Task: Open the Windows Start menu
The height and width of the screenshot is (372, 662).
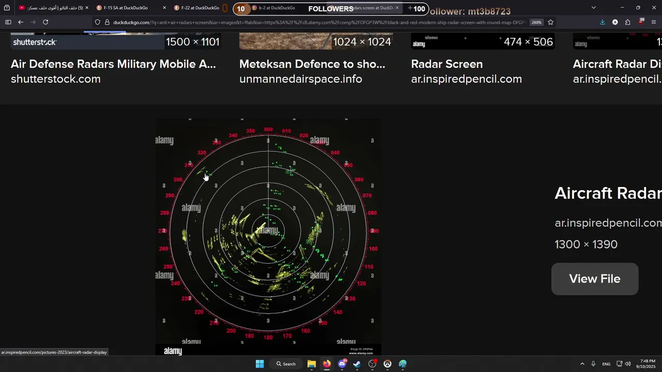Action: (260, 364)
